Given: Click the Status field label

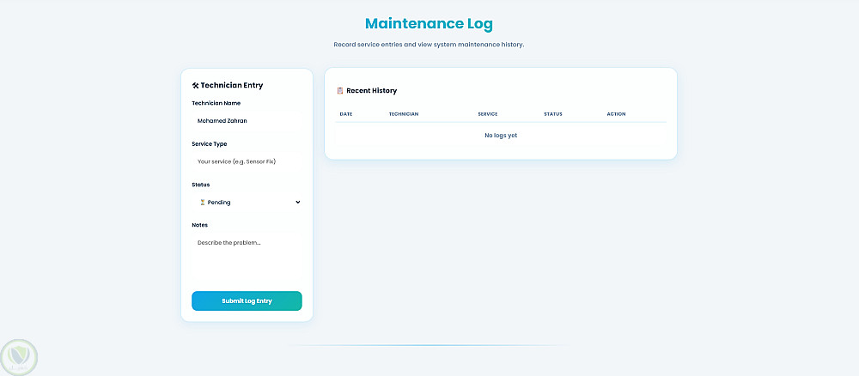Looking at the screenshot, I should click(x=200, y=185).
